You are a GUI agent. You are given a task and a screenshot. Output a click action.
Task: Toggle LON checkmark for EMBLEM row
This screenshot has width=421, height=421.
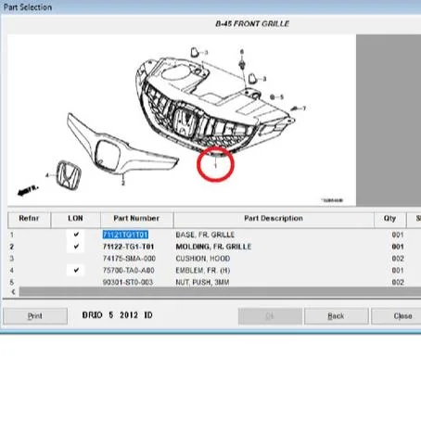pos(76,270)
